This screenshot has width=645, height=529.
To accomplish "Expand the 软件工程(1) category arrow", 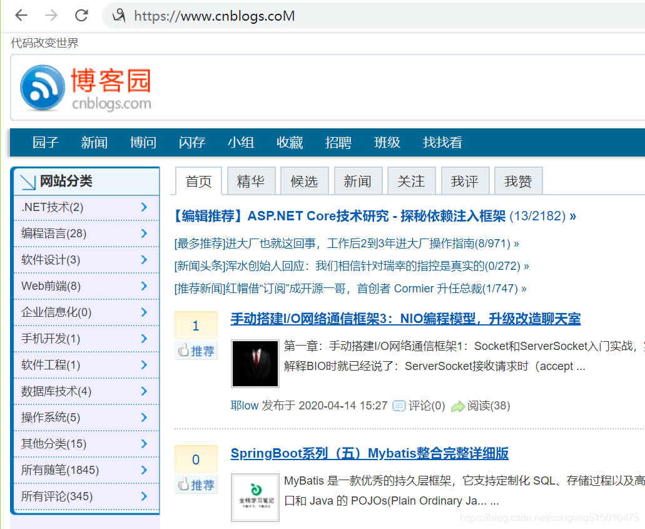I will tap(144, 365).
